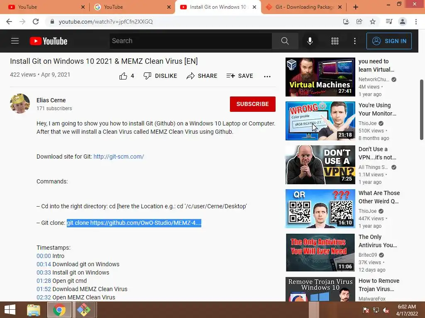Open the http://git-scm.com/ link
This screenshot has width=425, height=318.
[x=119, y=157]
